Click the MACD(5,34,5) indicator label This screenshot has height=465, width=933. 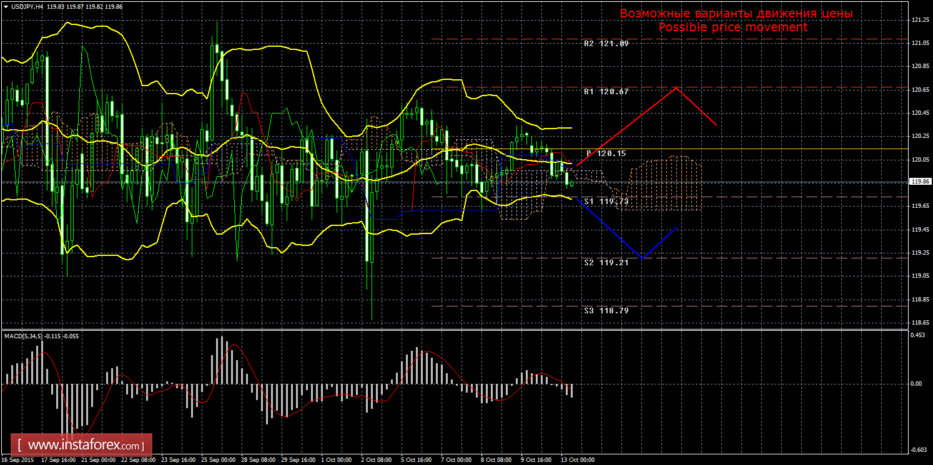24,336
